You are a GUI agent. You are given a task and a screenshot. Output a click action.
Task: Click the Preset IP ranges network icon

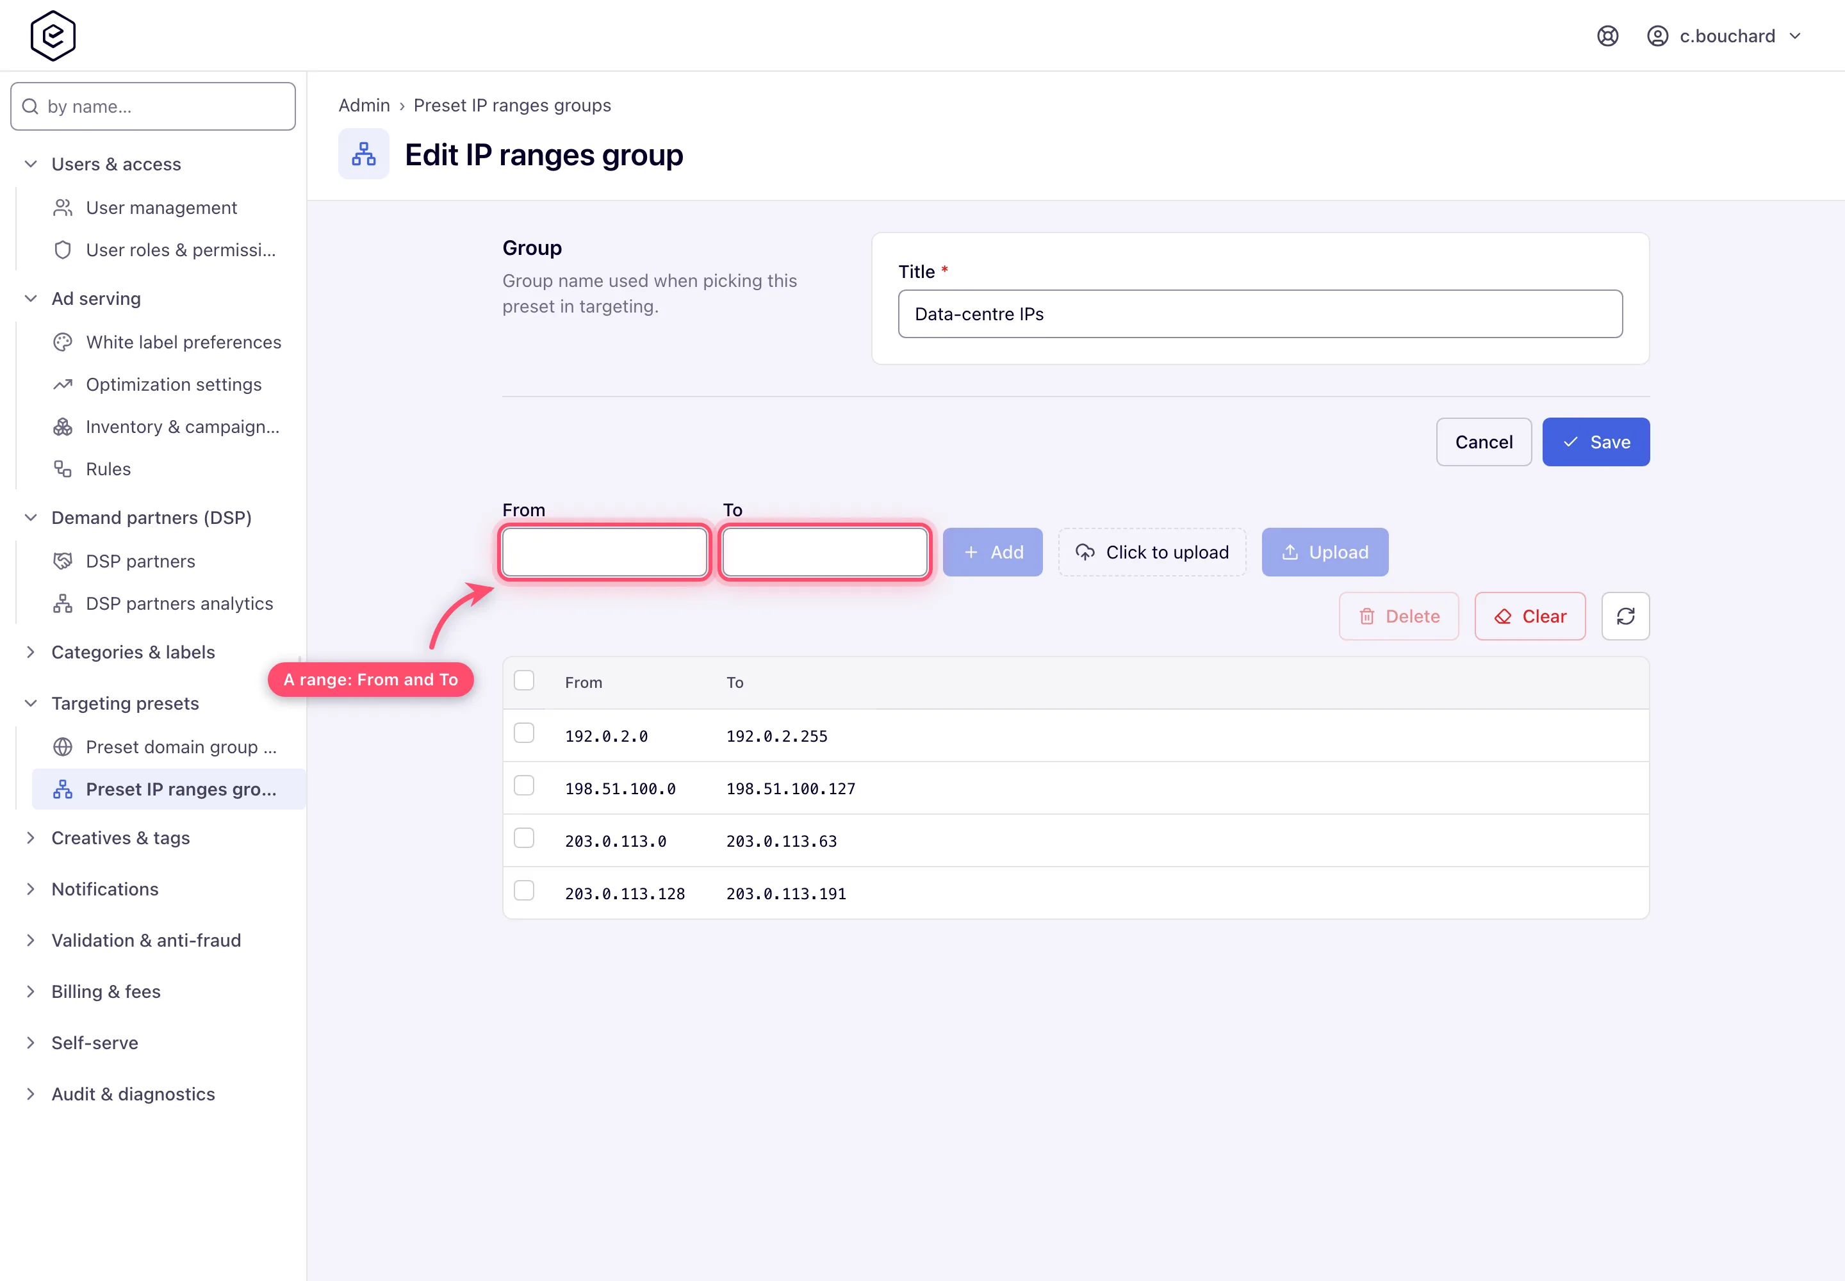coord(63,789)
